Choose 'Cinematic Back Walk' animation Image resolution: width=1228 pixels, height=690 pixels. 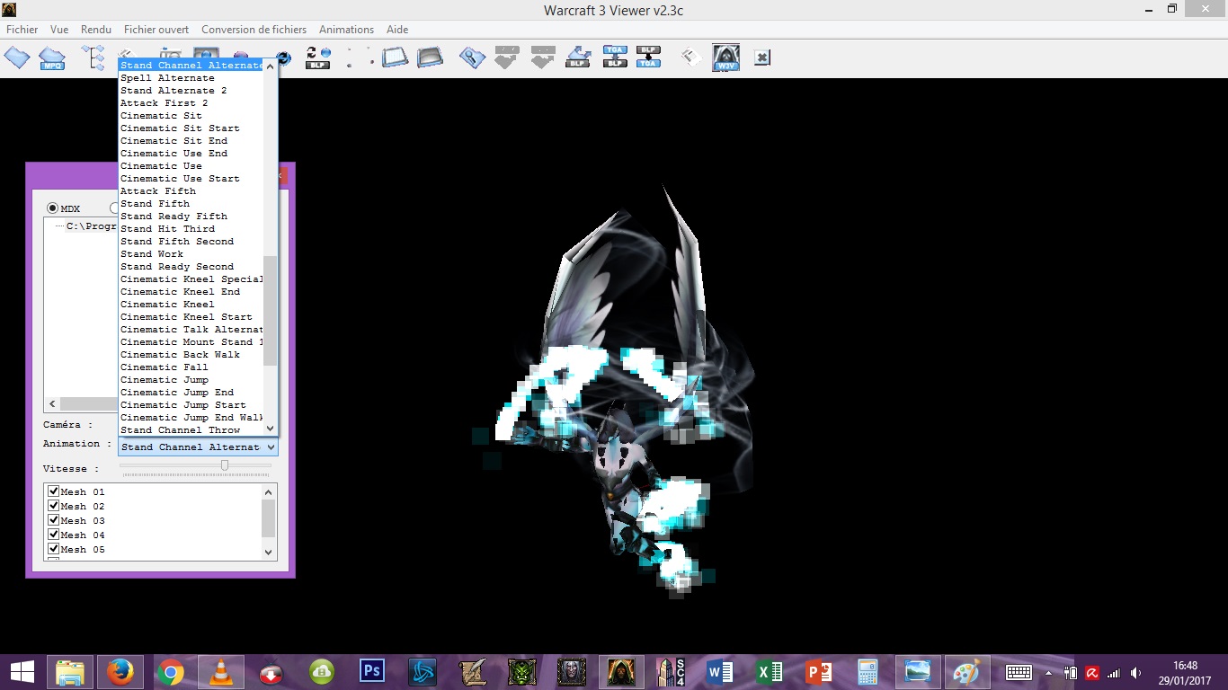pyautogui.click(x=191, y=355)
